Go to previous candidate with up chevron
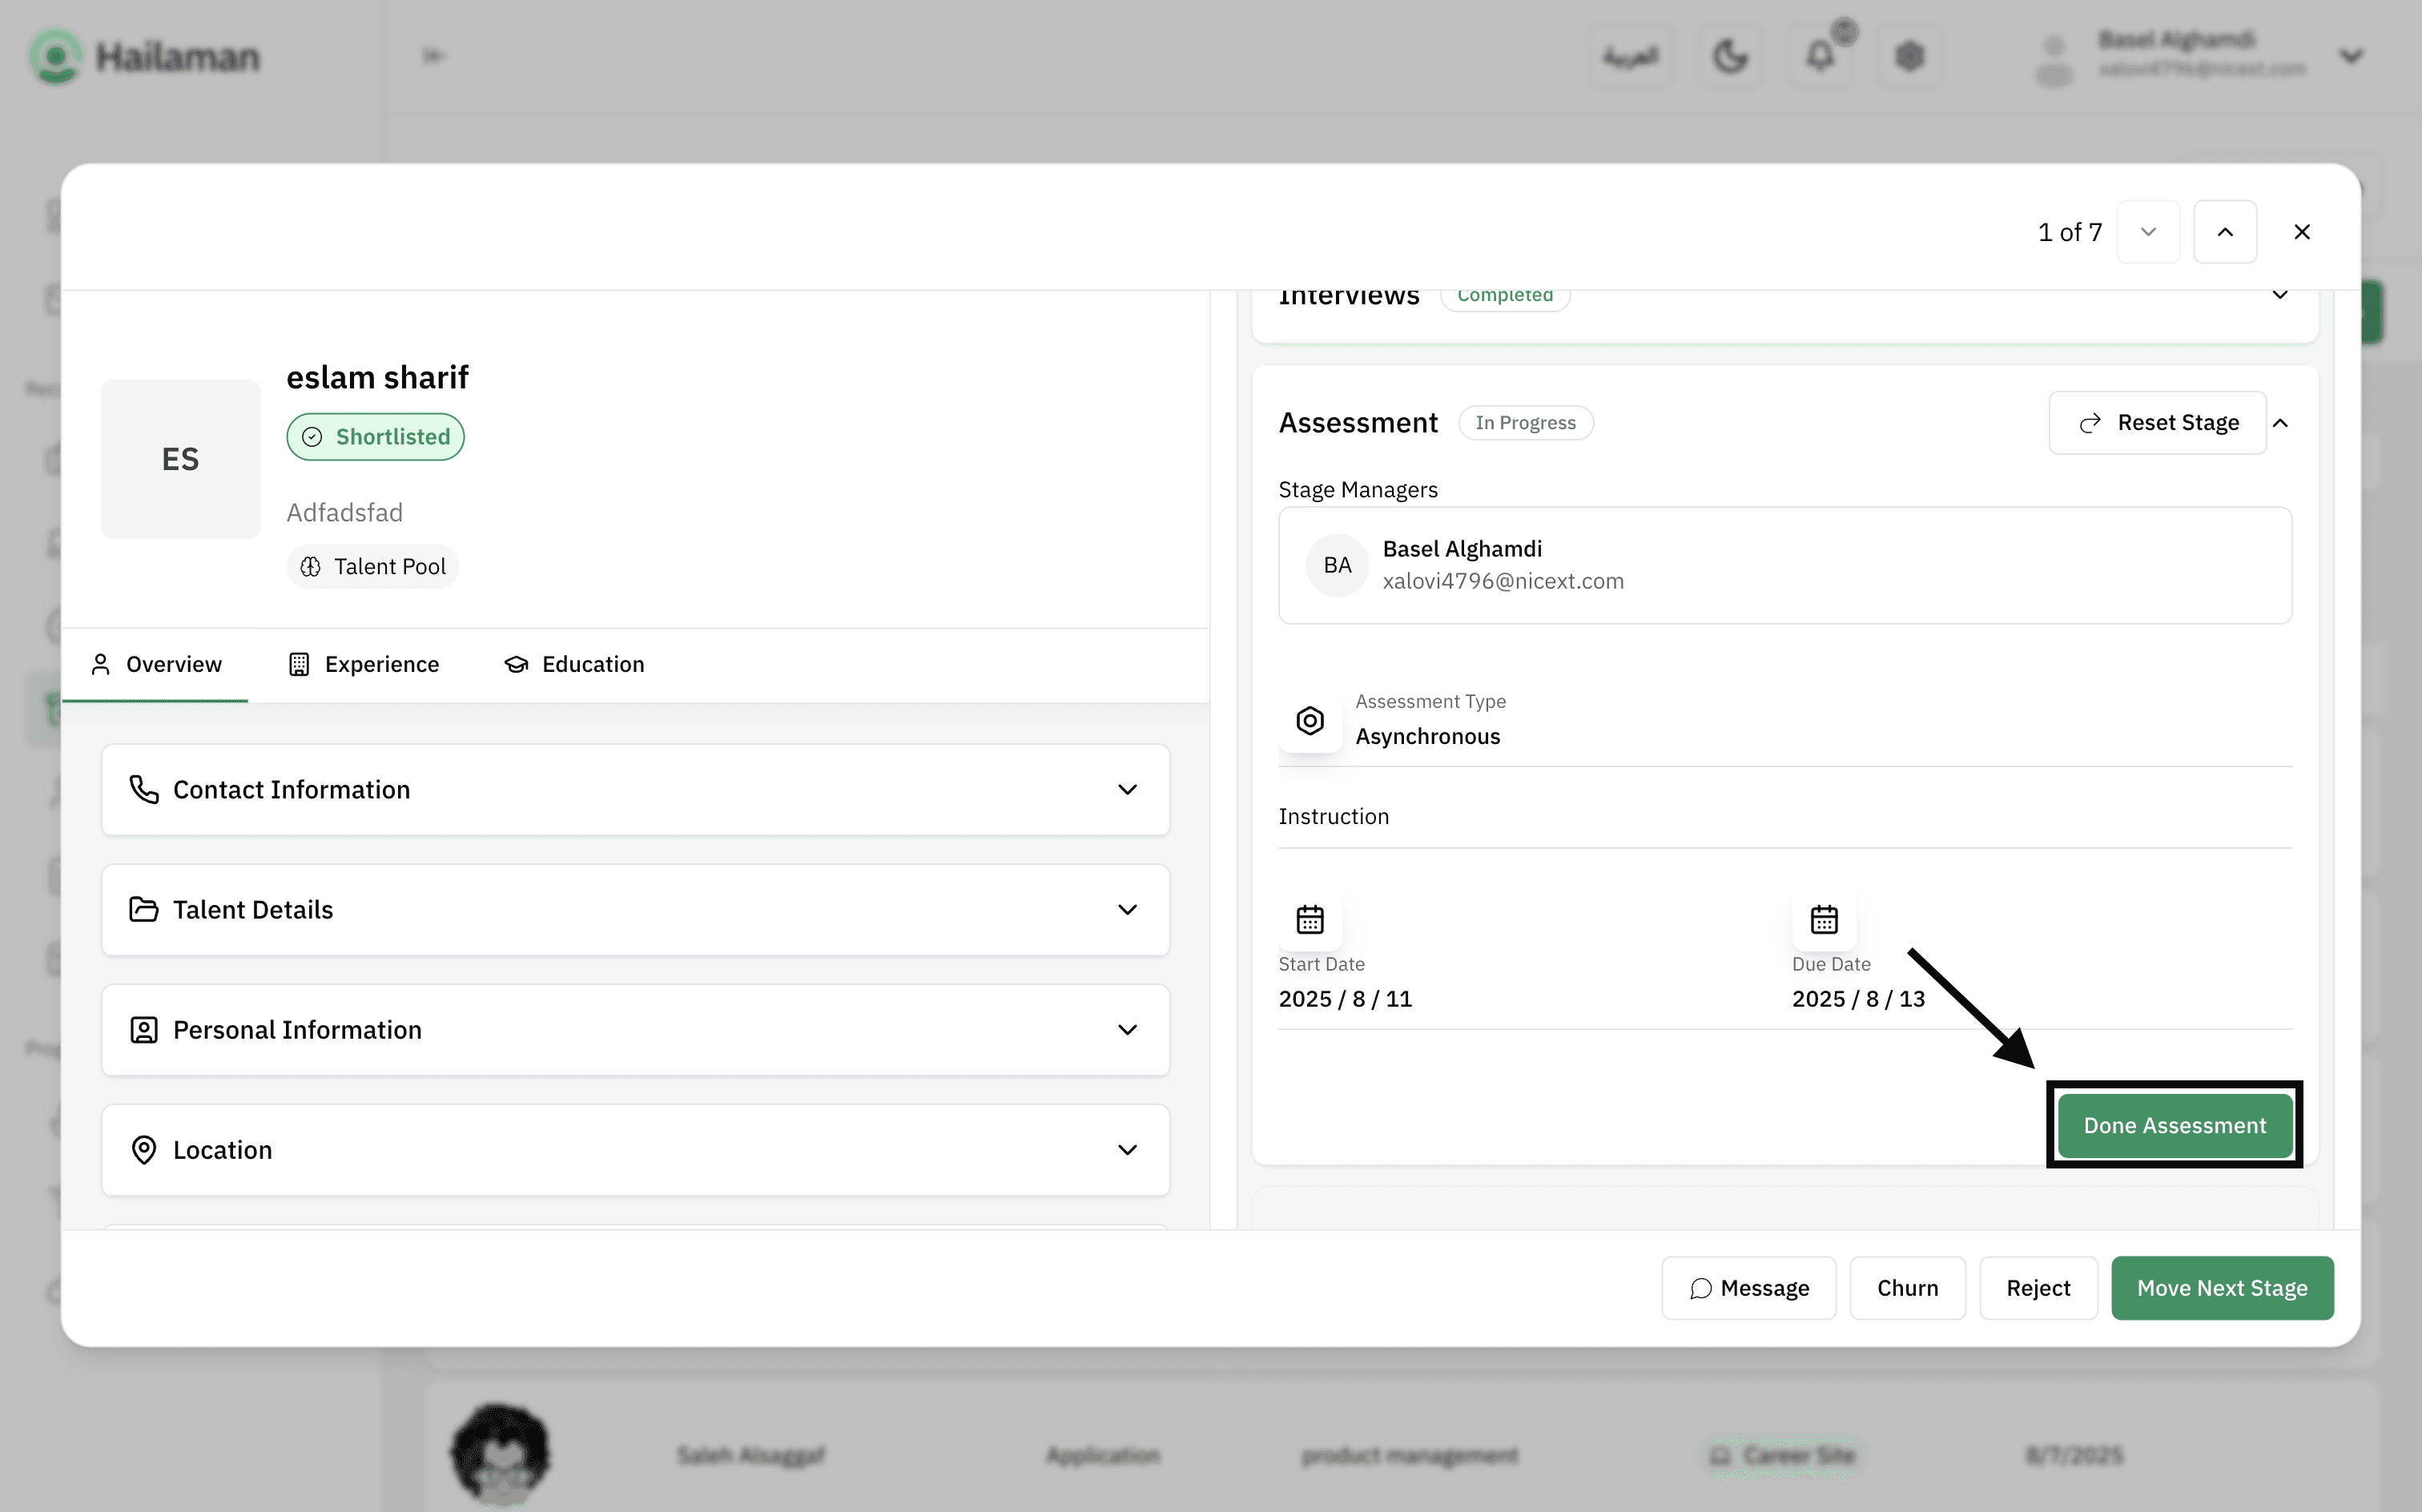This screenshot has height=1512, width=2422. pyautogui.click(x=2224, y=232)
